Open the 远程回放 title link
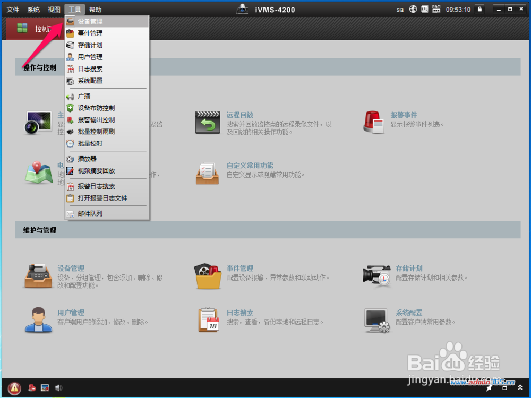The image size is (531, 398). pyautogui.click(x=240, y=115)
